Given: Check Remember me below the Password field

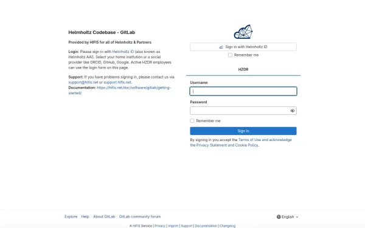Looking at the screenshot, I should (192, 121).
